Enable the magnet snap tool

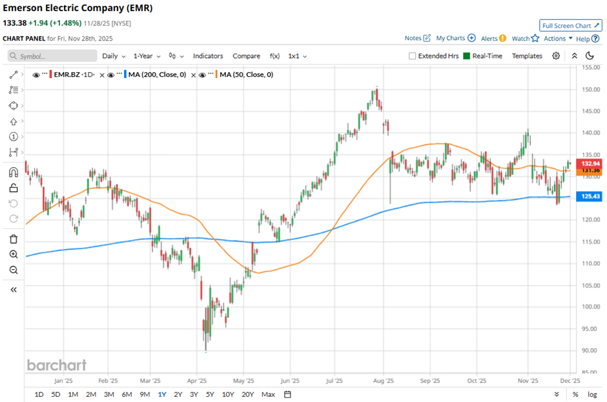[13, 172]
